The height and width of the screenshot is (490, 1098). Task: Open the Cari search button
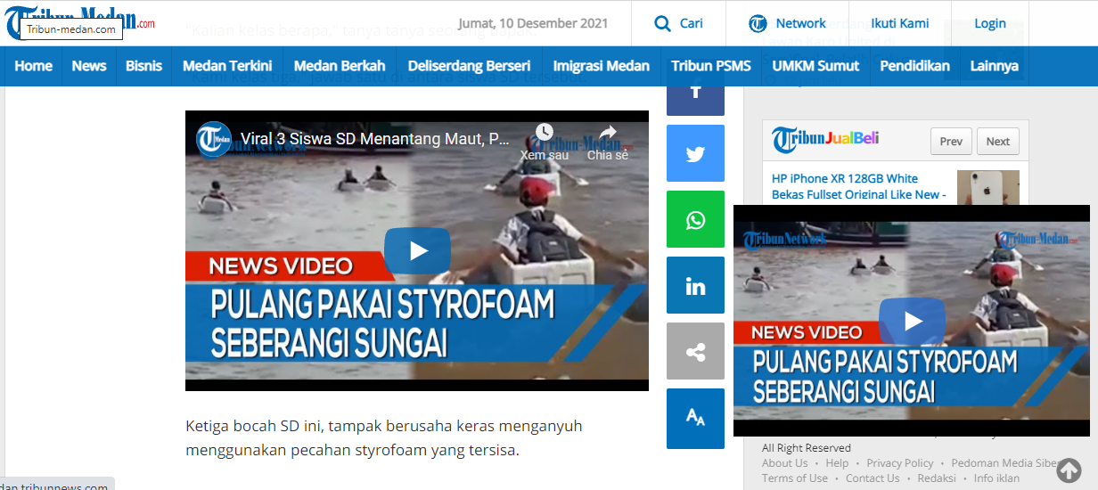(x=678, y=23)
